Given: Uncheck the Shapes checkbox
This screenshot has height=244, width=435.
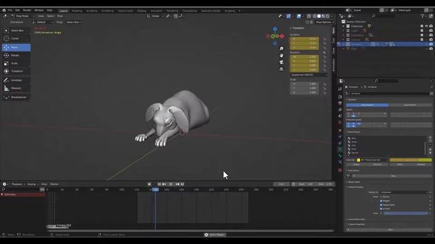Looking at the screenshot, I should [x=381, y=201].
